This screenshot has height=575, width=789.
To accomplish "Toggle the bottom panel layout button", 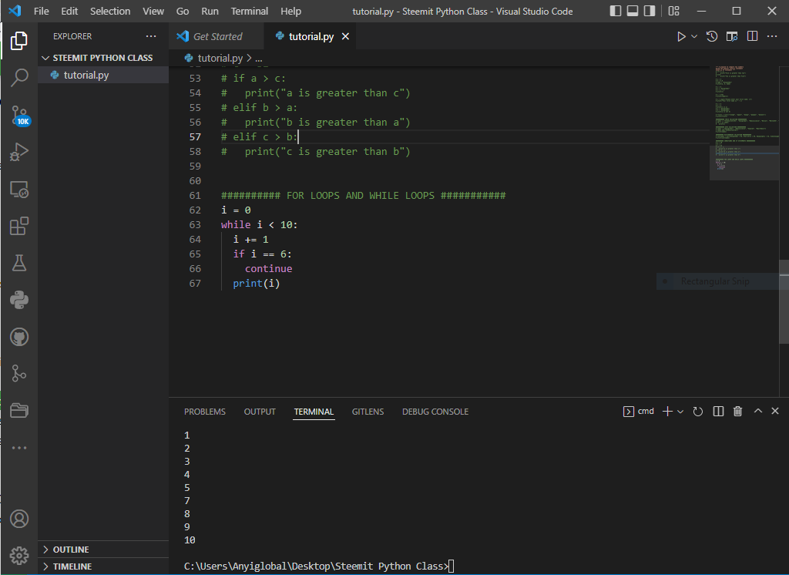I will (x=632, y=12).
